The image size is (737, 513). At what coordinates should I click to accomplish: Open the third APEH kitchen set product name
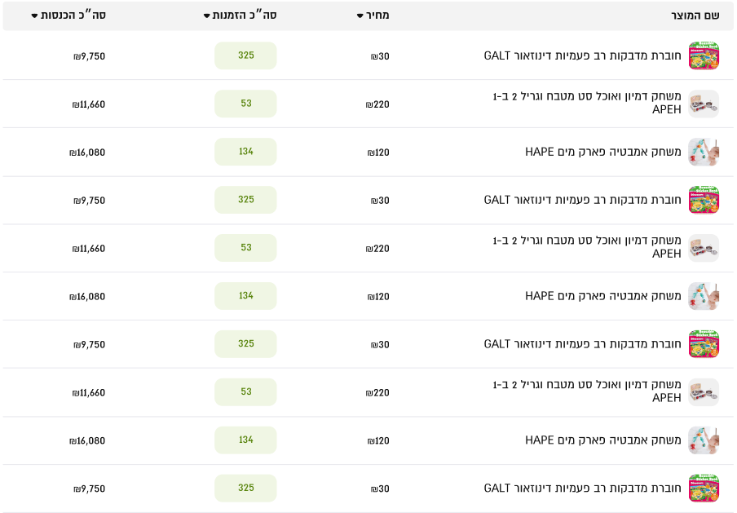point(587,391)
